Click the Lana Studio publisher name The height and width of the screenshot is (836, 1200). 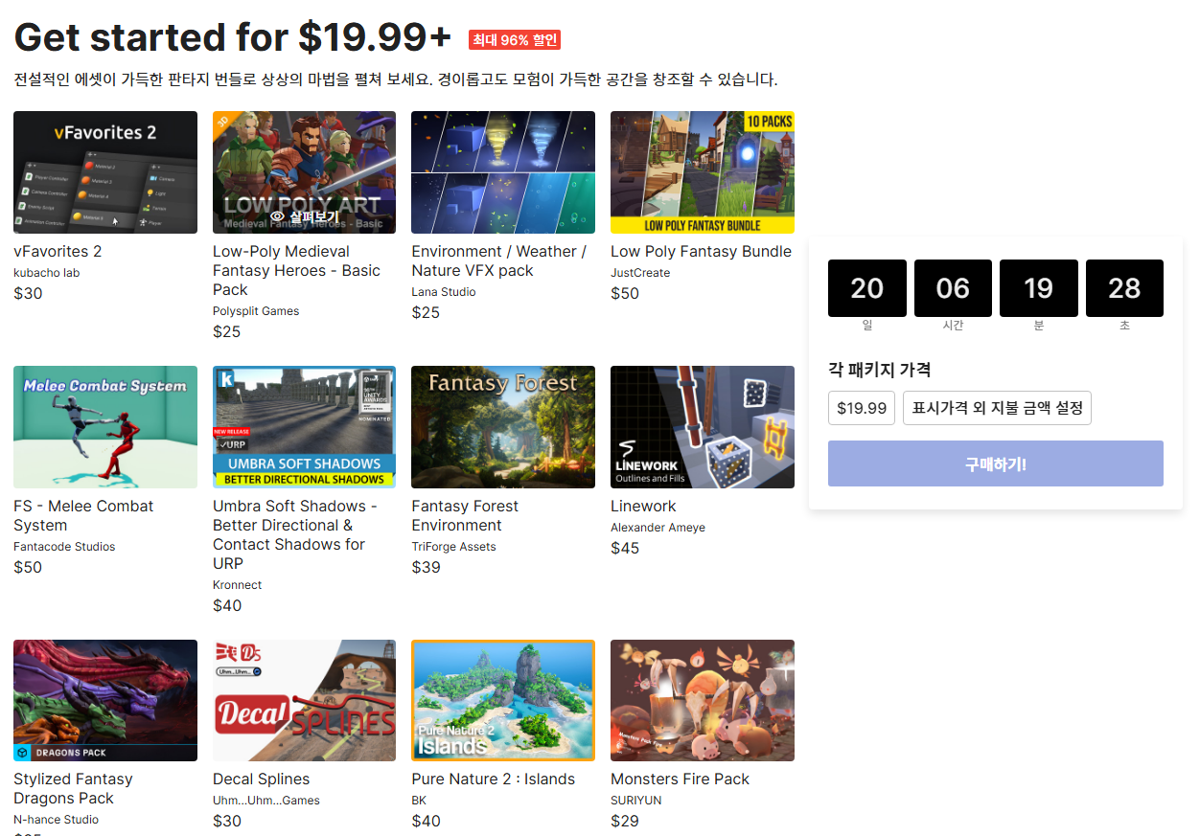point(444,292)
